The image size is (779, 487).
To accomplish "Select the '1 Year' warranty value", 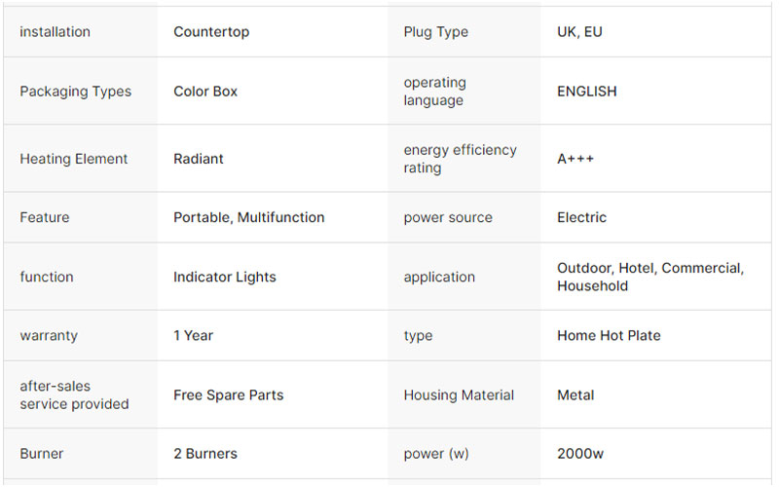I will [193, 335].
